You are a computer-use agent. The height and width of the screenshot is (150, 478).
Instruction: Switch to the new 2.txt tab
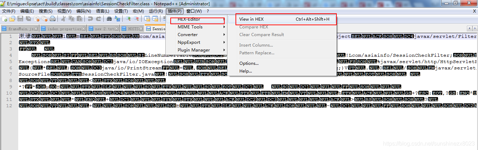104,29
